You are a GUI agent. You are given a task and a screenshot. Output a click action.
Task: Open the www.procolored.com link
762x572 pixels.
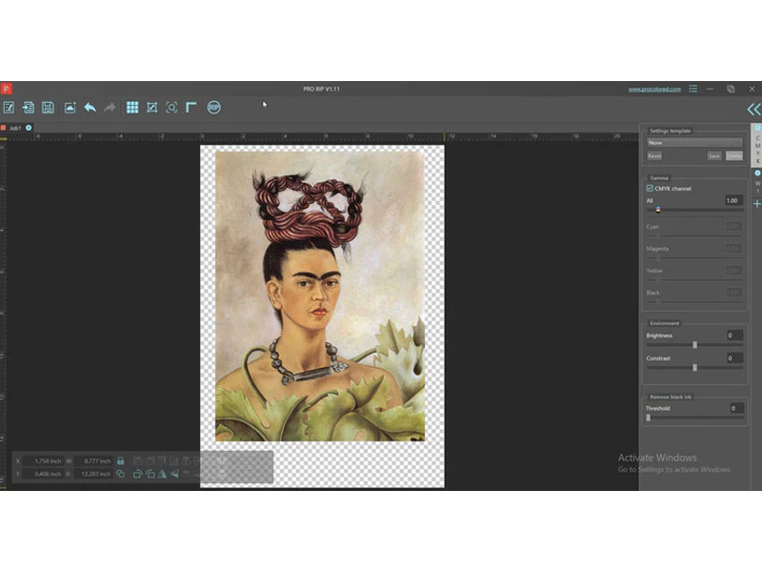[x=653, y=89]
